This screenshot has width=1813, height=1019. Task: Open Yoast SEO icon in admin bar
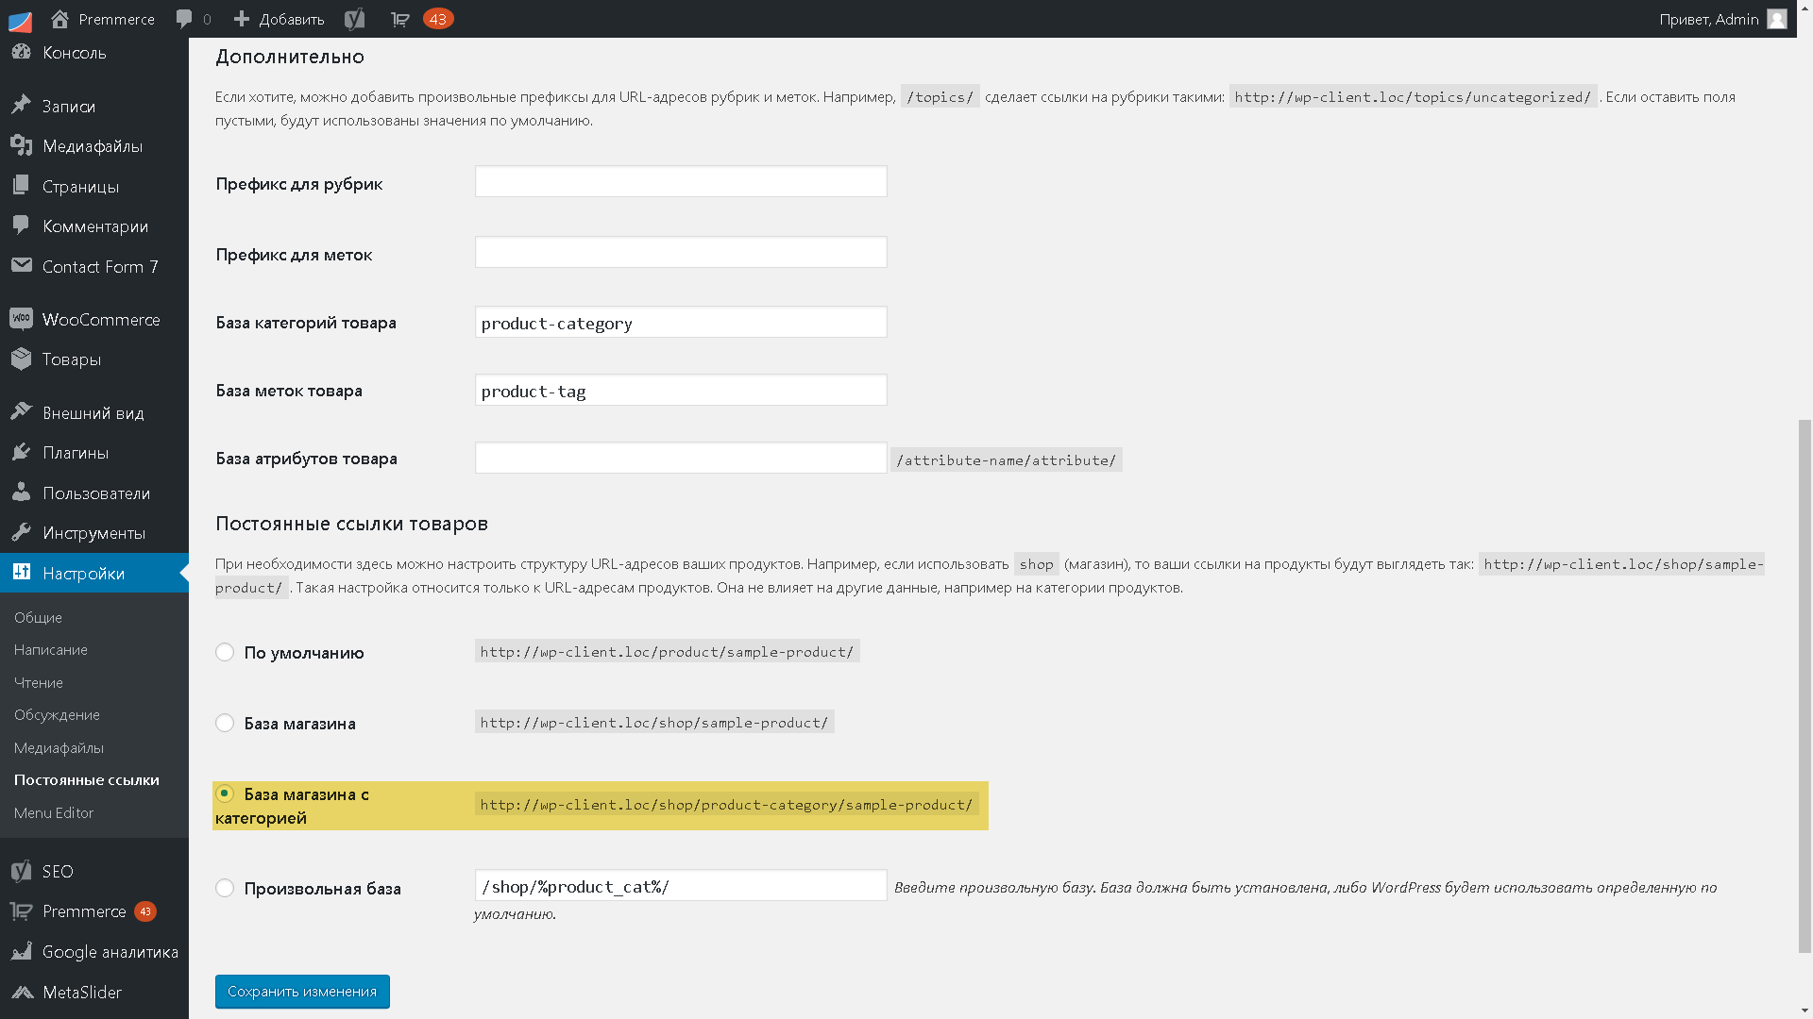(x=355, y=19)
